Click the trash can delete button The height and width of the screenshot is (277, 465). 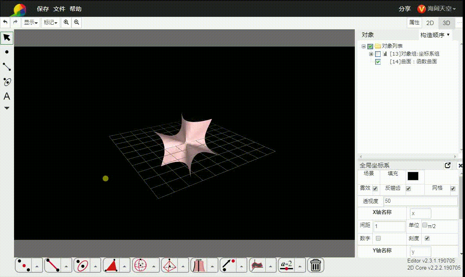click(x=316, y=265)
